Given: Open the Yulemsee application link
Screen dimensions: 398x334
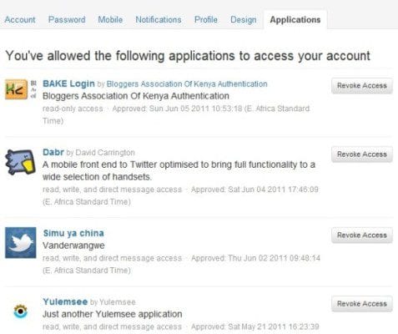Looking at the screenshot, I should (65, 301).
